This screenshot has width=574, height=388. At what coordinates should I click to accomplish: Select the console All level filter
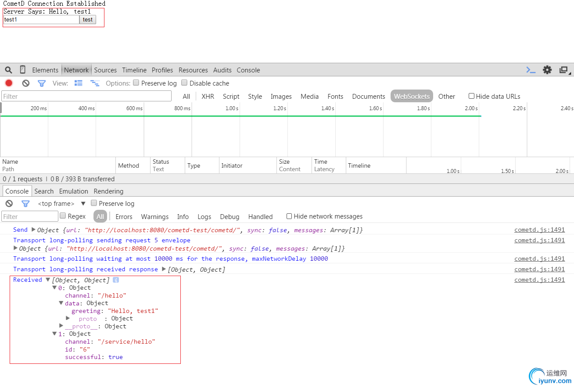point(100,216)
